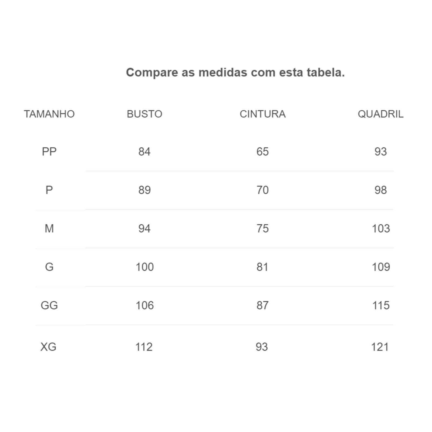Select waist value 65 in the PP row
Image resolution: width=432 pixels, height=432 pixels.
click(262, 152)
